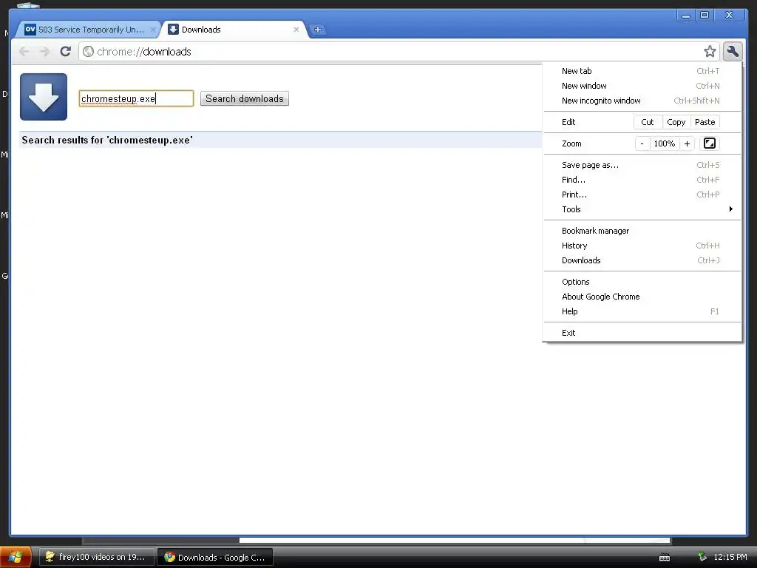Click the Cut button in Edit row
This screenshot has height=568, width=757.
tap(648, 122)
